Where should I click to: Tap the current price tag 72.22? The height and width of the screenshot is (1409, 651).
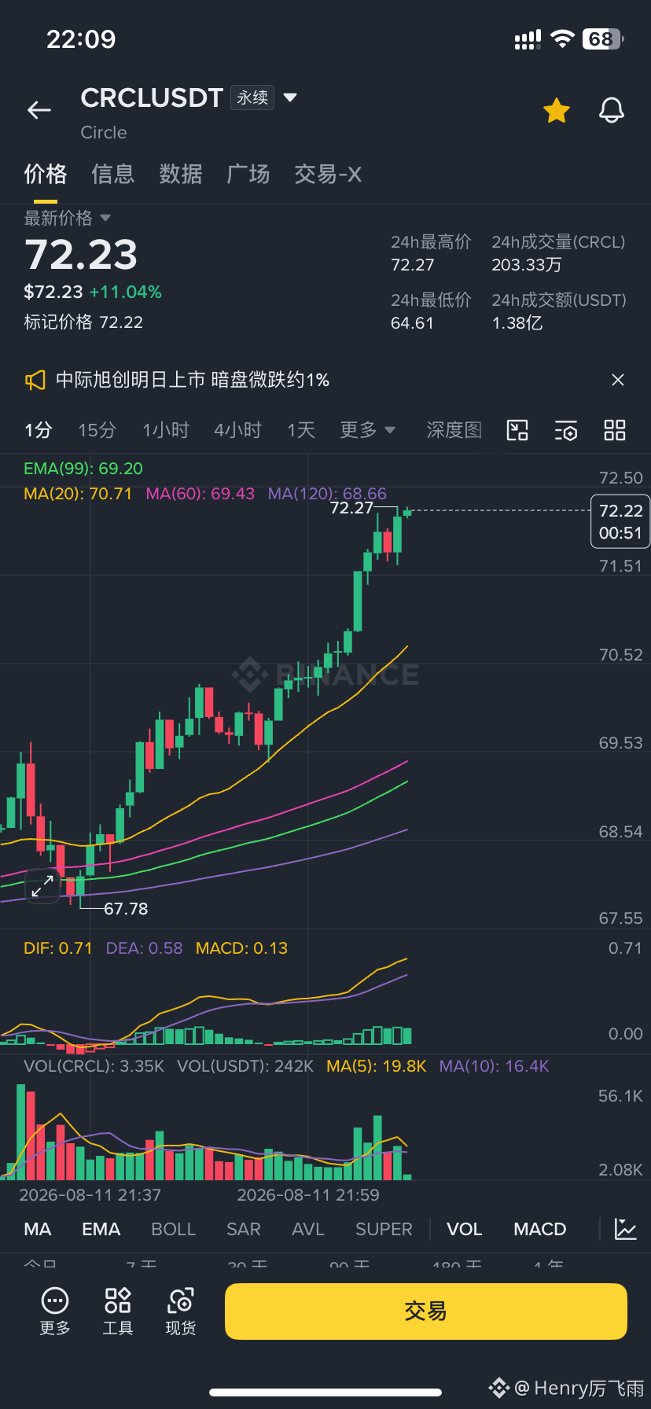620,521
